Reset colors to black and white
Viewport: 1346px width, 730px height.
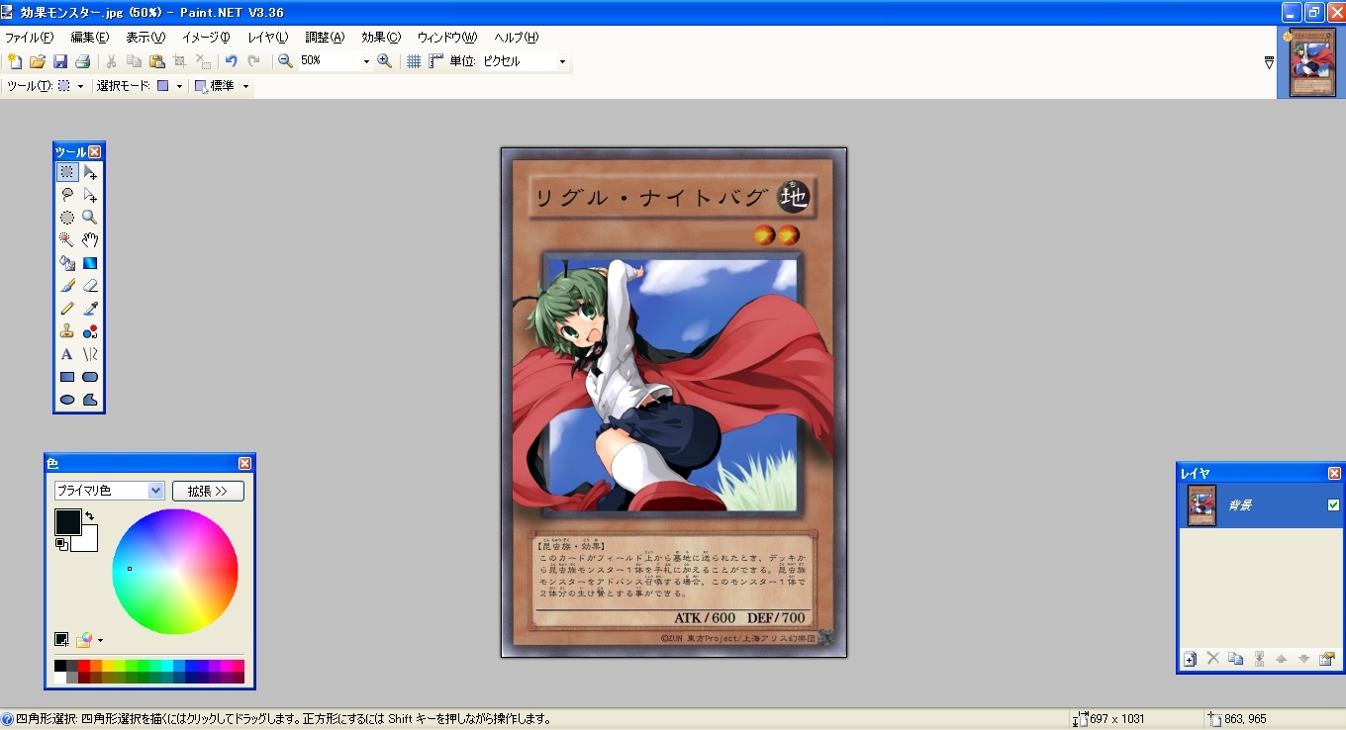pyautogui.click(x=60, y=544)
